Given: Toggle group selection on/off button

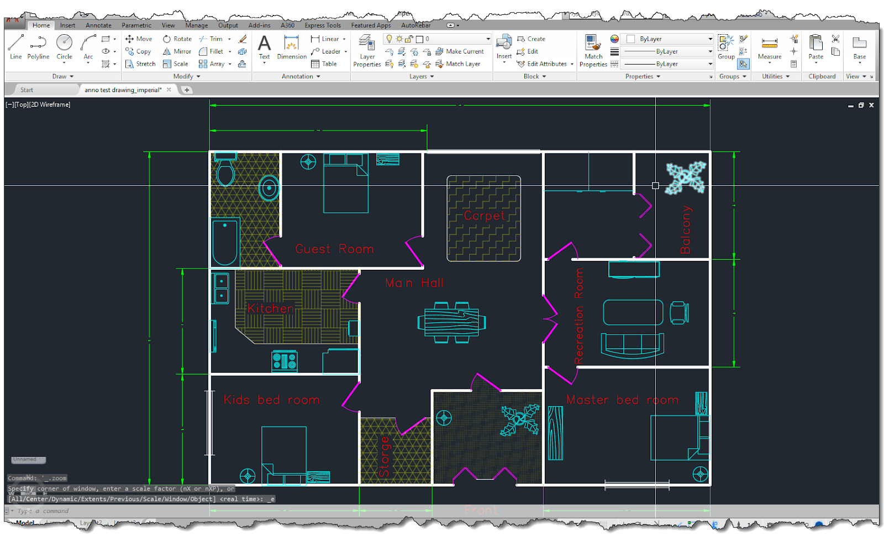Looking at the screenshot, I should (x=743, y=64).
